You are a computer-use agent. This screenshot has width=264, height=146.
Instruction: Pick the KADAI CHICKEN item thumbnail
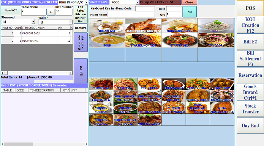222,96
